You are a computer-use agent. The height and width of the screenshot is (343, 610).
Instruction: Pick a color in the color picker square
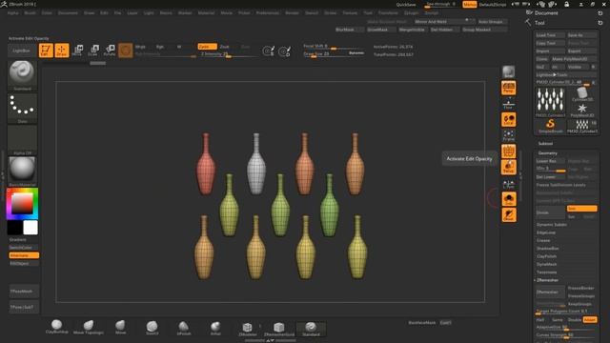(22, 203)
